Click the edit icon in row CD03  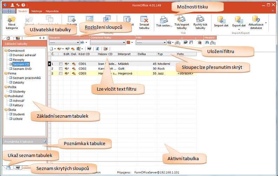click(67, 73)
